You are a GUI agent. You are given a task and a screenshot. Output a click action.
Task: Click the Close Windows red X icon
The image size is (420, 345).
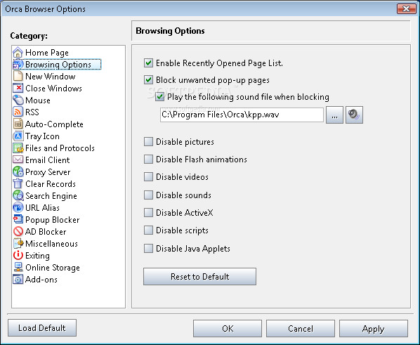click(x=18, y=89)
